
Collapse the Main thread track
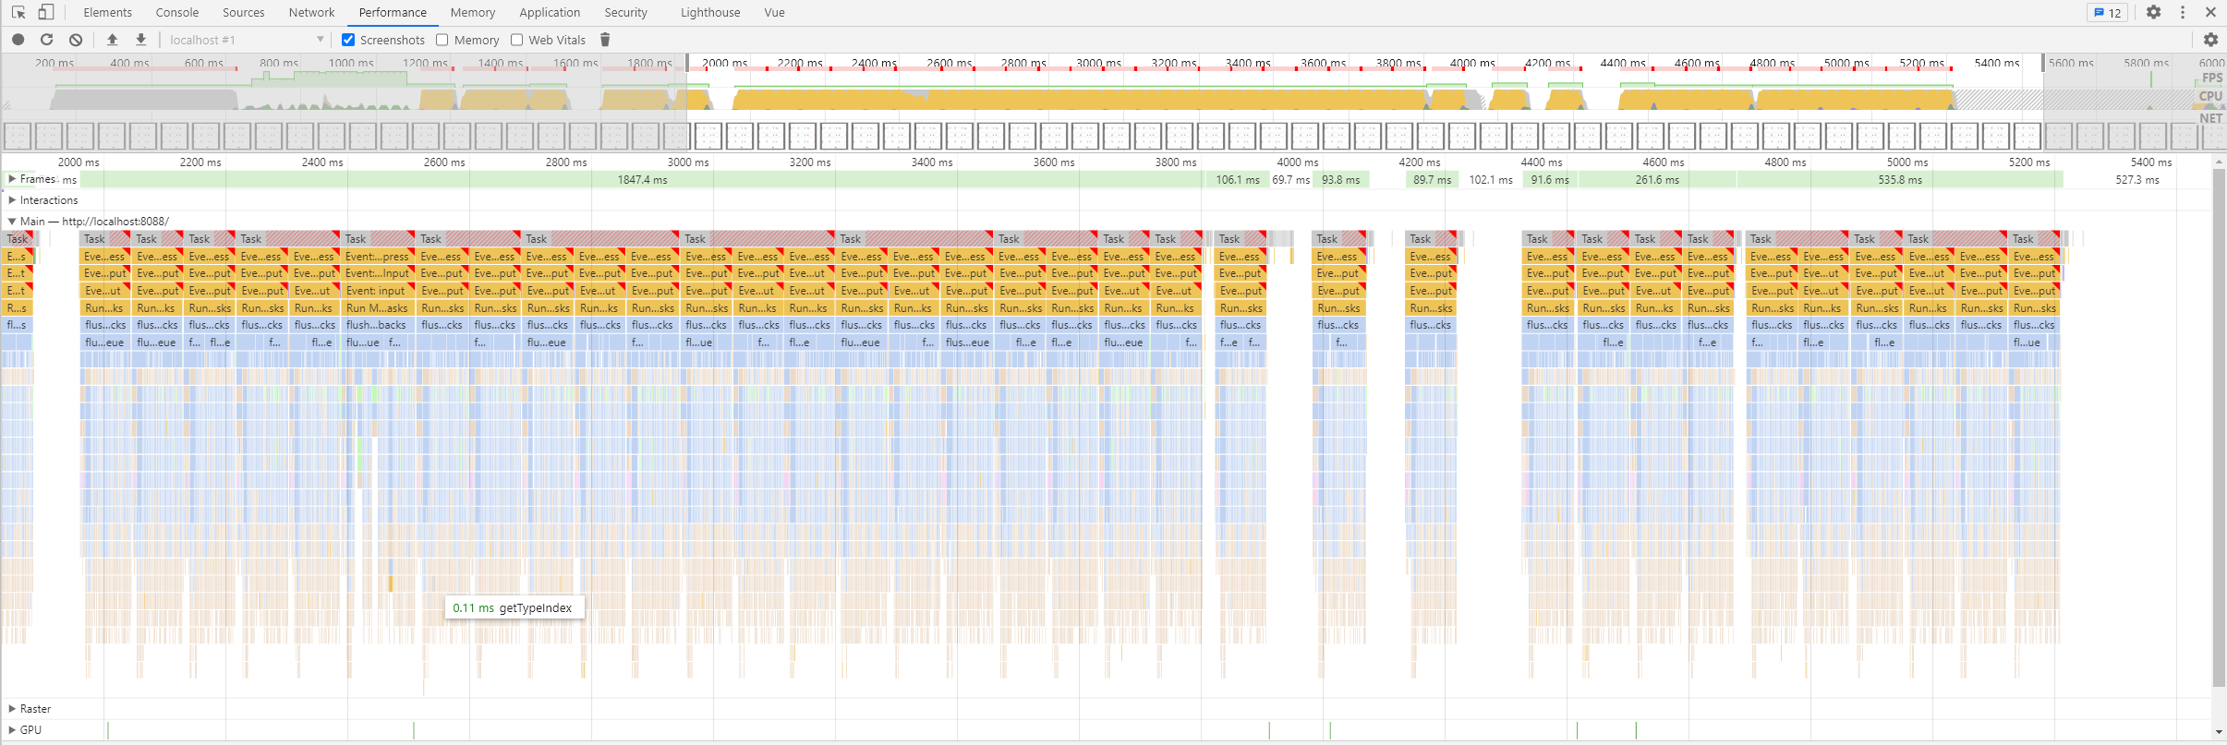point(12,222)
